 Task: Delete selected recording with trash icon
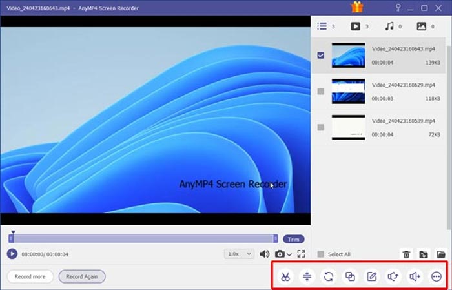tap(406, 254)
